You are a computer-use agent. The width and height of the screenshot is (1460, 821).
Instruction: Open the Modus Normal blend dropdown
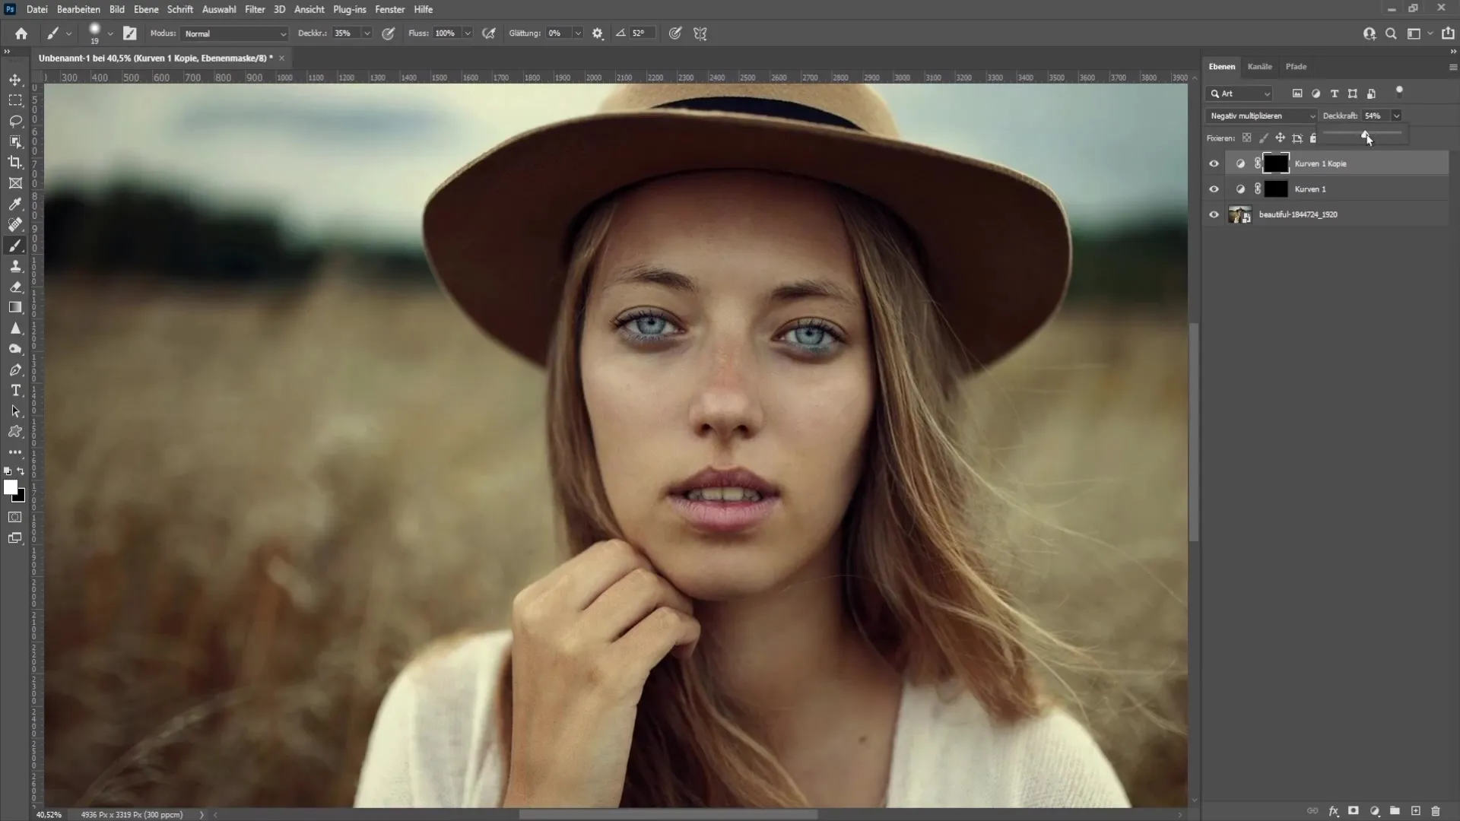[235, 33]
